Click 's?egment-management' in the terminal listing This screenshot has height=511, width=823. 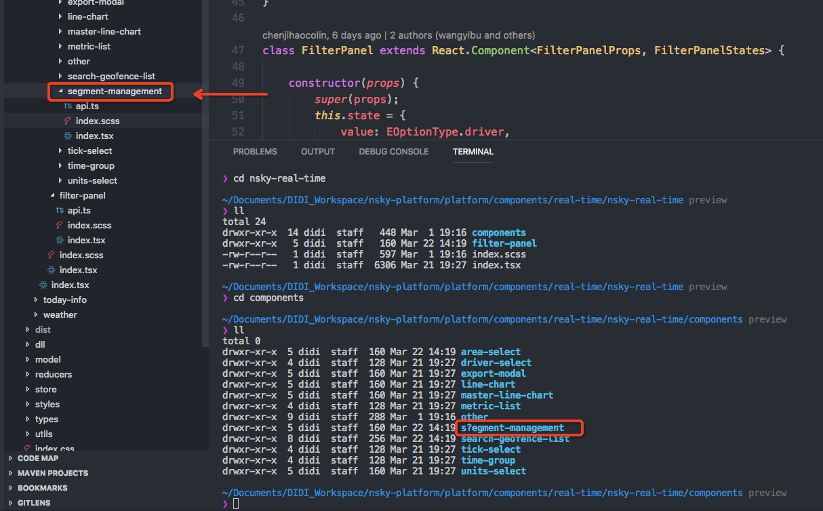(513, 428)
